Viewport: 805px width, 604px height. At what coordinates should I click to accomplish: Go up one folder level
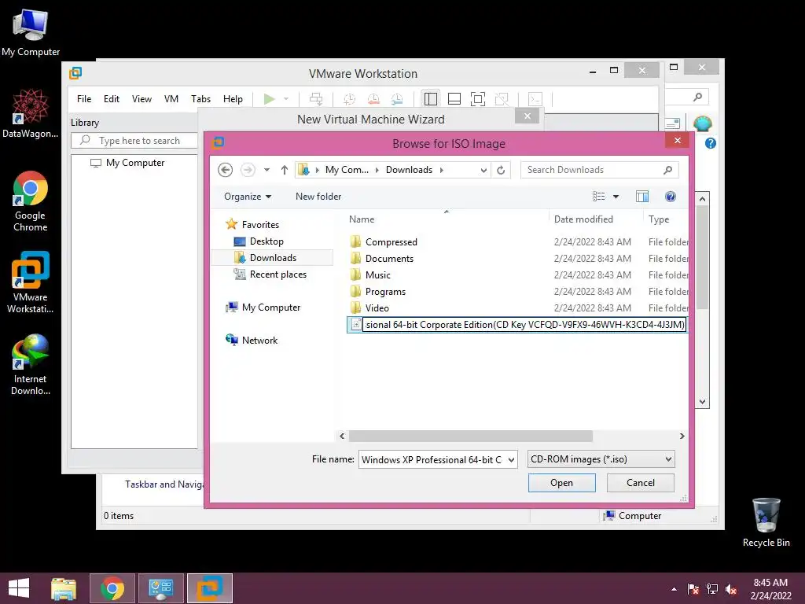coord(285,170)
